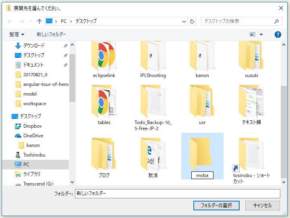Select pinned デスクトップ in quick access
290x218 pixels.
pos(34,55)
